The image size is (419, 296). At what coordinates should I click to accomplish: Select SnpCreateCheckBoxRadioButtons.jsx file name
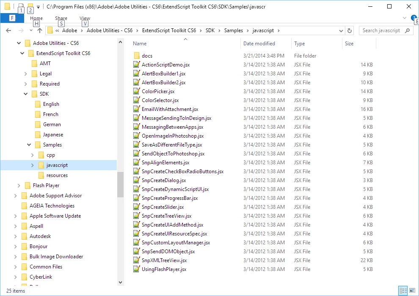point(182,171)
